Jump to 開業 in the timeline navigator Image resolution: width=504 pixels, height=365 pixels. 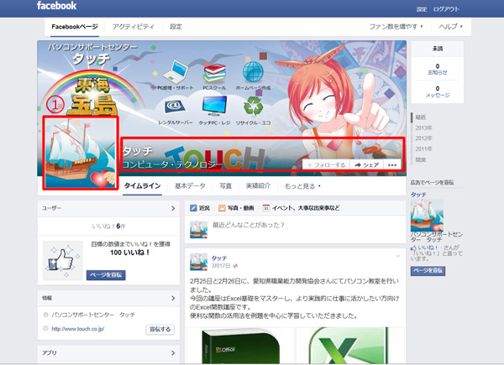[x=421, y=159]
